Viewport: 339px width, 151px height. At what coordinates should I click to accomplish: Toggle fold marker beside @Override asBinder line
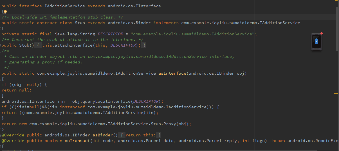1,135
